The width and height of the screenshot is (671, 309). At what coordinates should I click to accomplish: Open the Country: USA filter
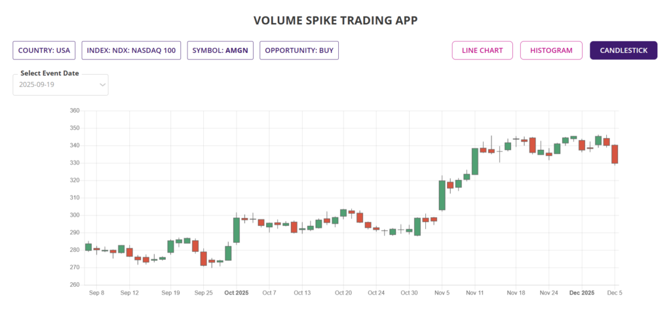pyautogui.click(x=44, y=50)
